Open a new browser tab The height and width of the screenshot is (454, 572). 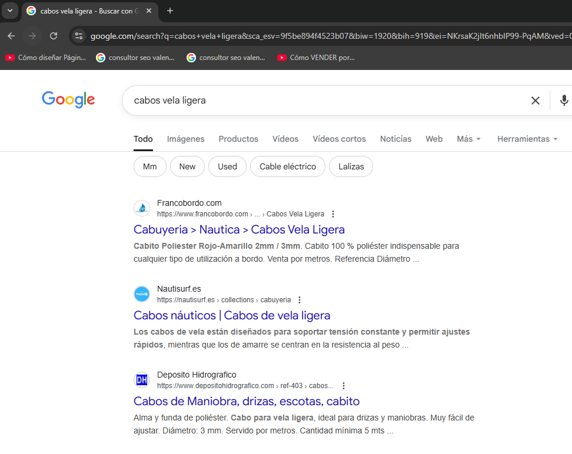pyautogui.click(x=170, y=11)
